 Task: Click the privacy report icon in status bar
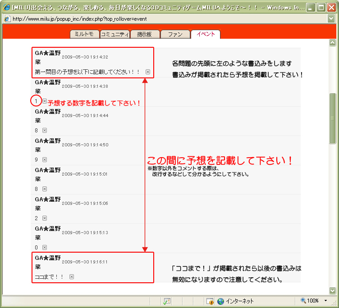[x=210, y=301]
